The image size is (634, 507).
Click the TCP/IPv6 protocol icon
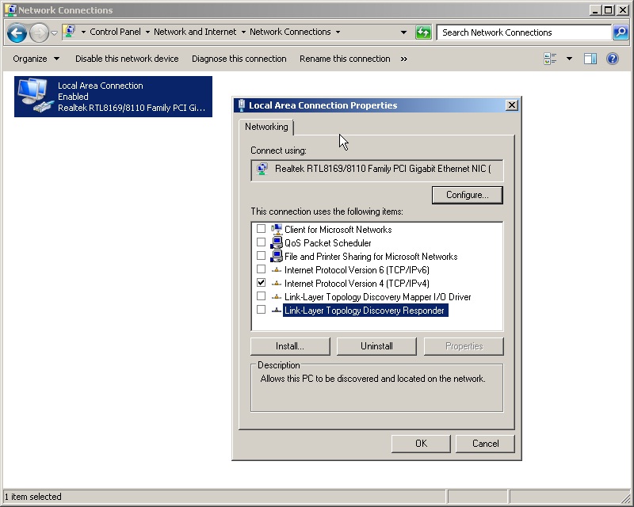pos(277,269)
